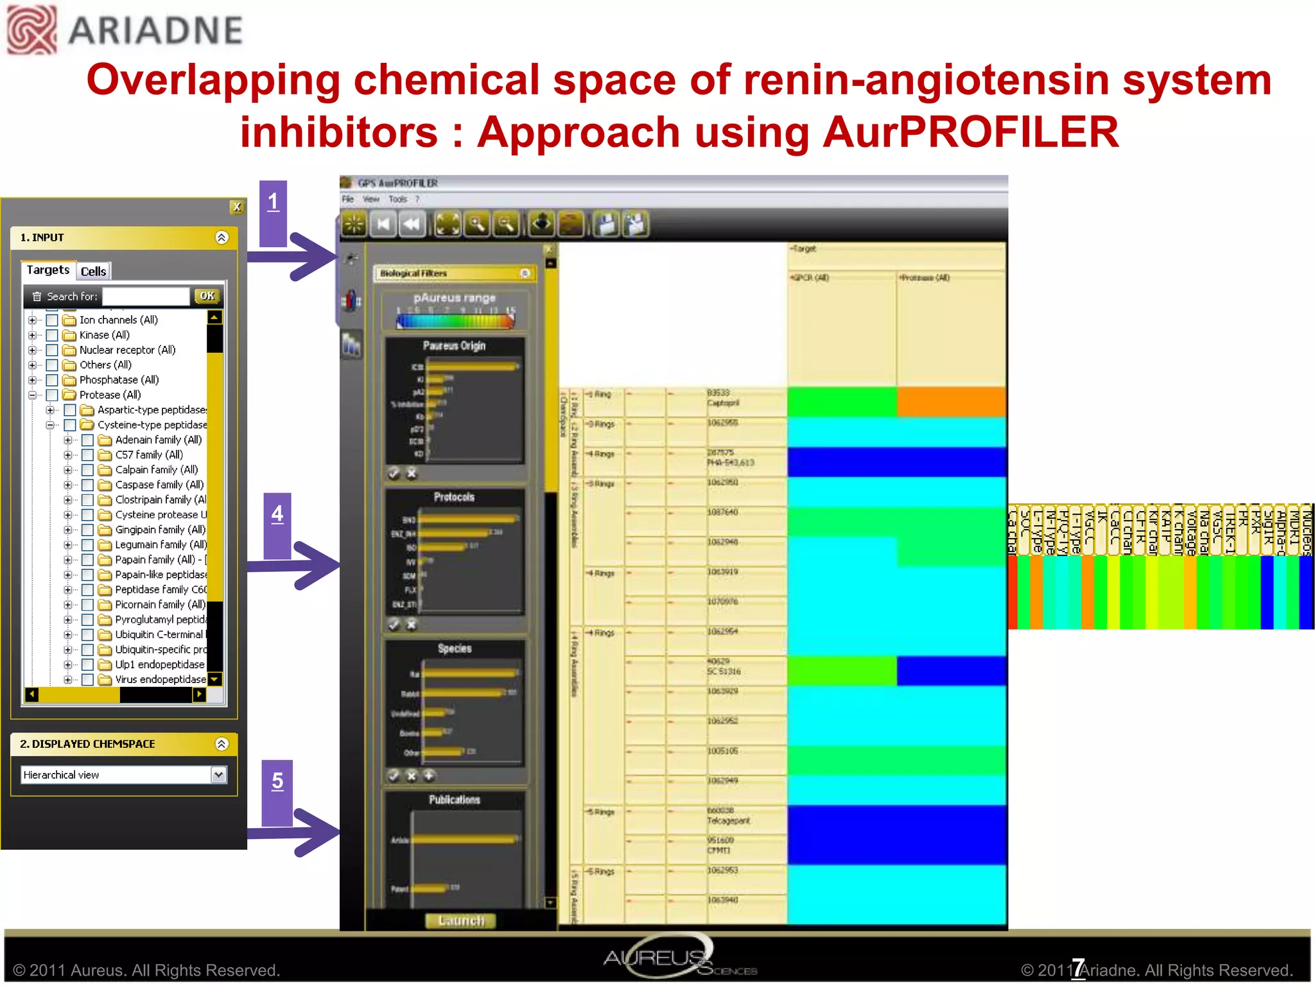The image size is (1315, 986).
Task: Click the skip to first toolbar icon
Action: click(383, 224)
